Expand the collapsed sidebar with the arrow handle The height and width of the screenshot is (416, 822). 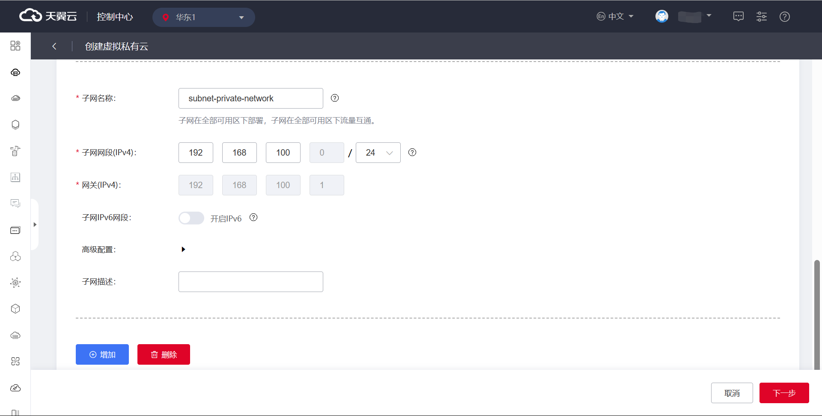point(35,224)
